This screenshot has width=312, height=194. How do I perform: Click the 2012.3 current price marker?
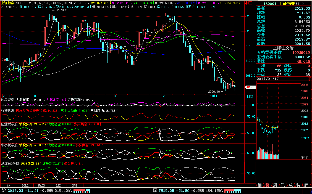250,87
